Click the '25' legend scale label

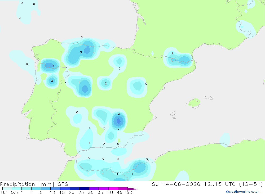point(81,192)
